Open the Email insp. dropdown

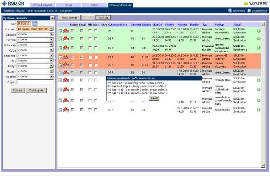(51, 56)
